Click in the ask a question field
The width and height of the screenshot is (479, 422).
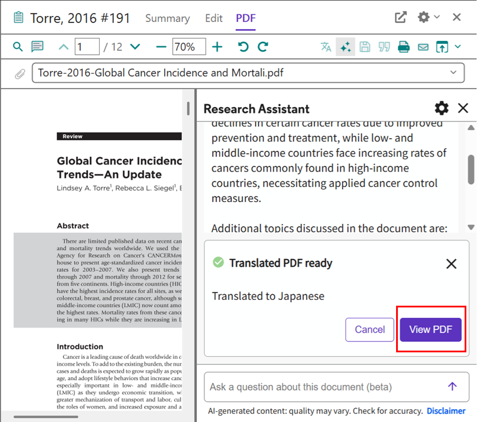pos(322,387)
